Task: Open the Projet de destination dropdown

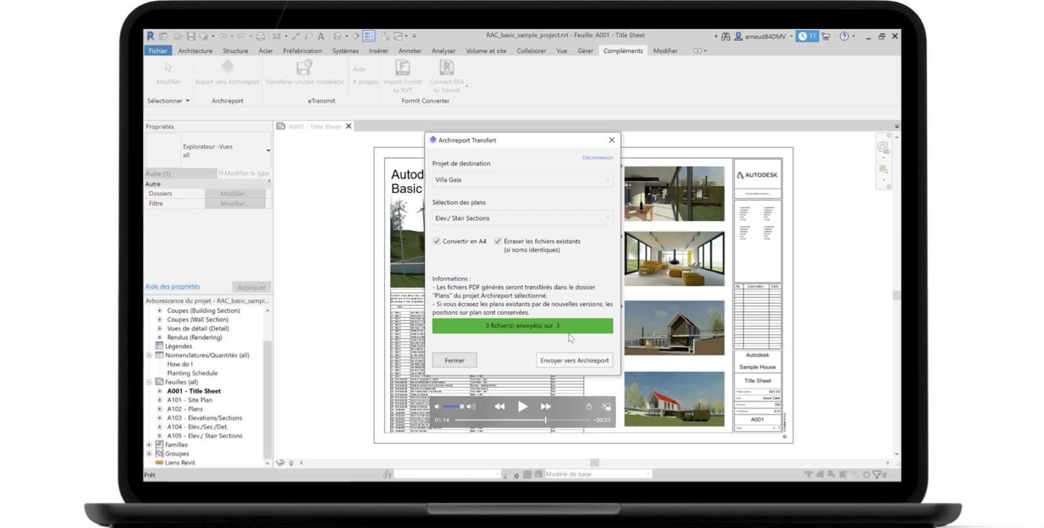Action: pos(522,179)
